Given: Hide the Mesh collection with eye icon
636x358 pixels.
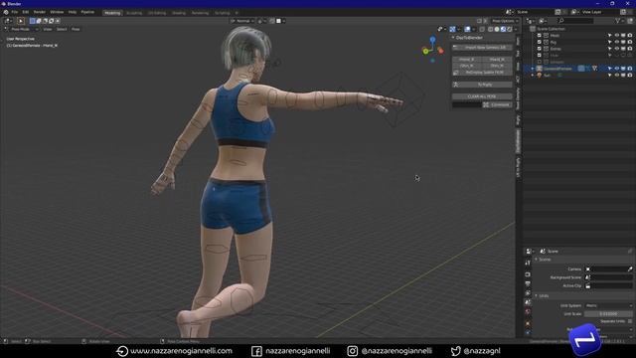Looking at the screenshot, I should [616, 36].
